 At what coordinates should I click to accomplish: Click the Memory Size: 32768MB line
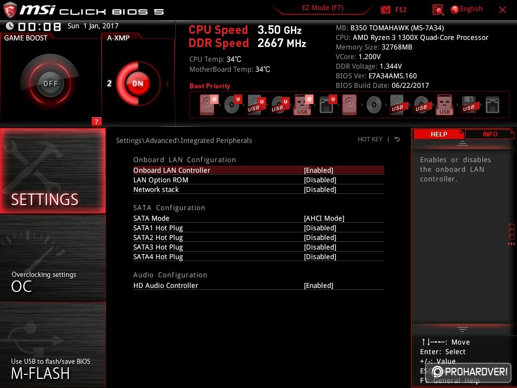pos(374,47)
